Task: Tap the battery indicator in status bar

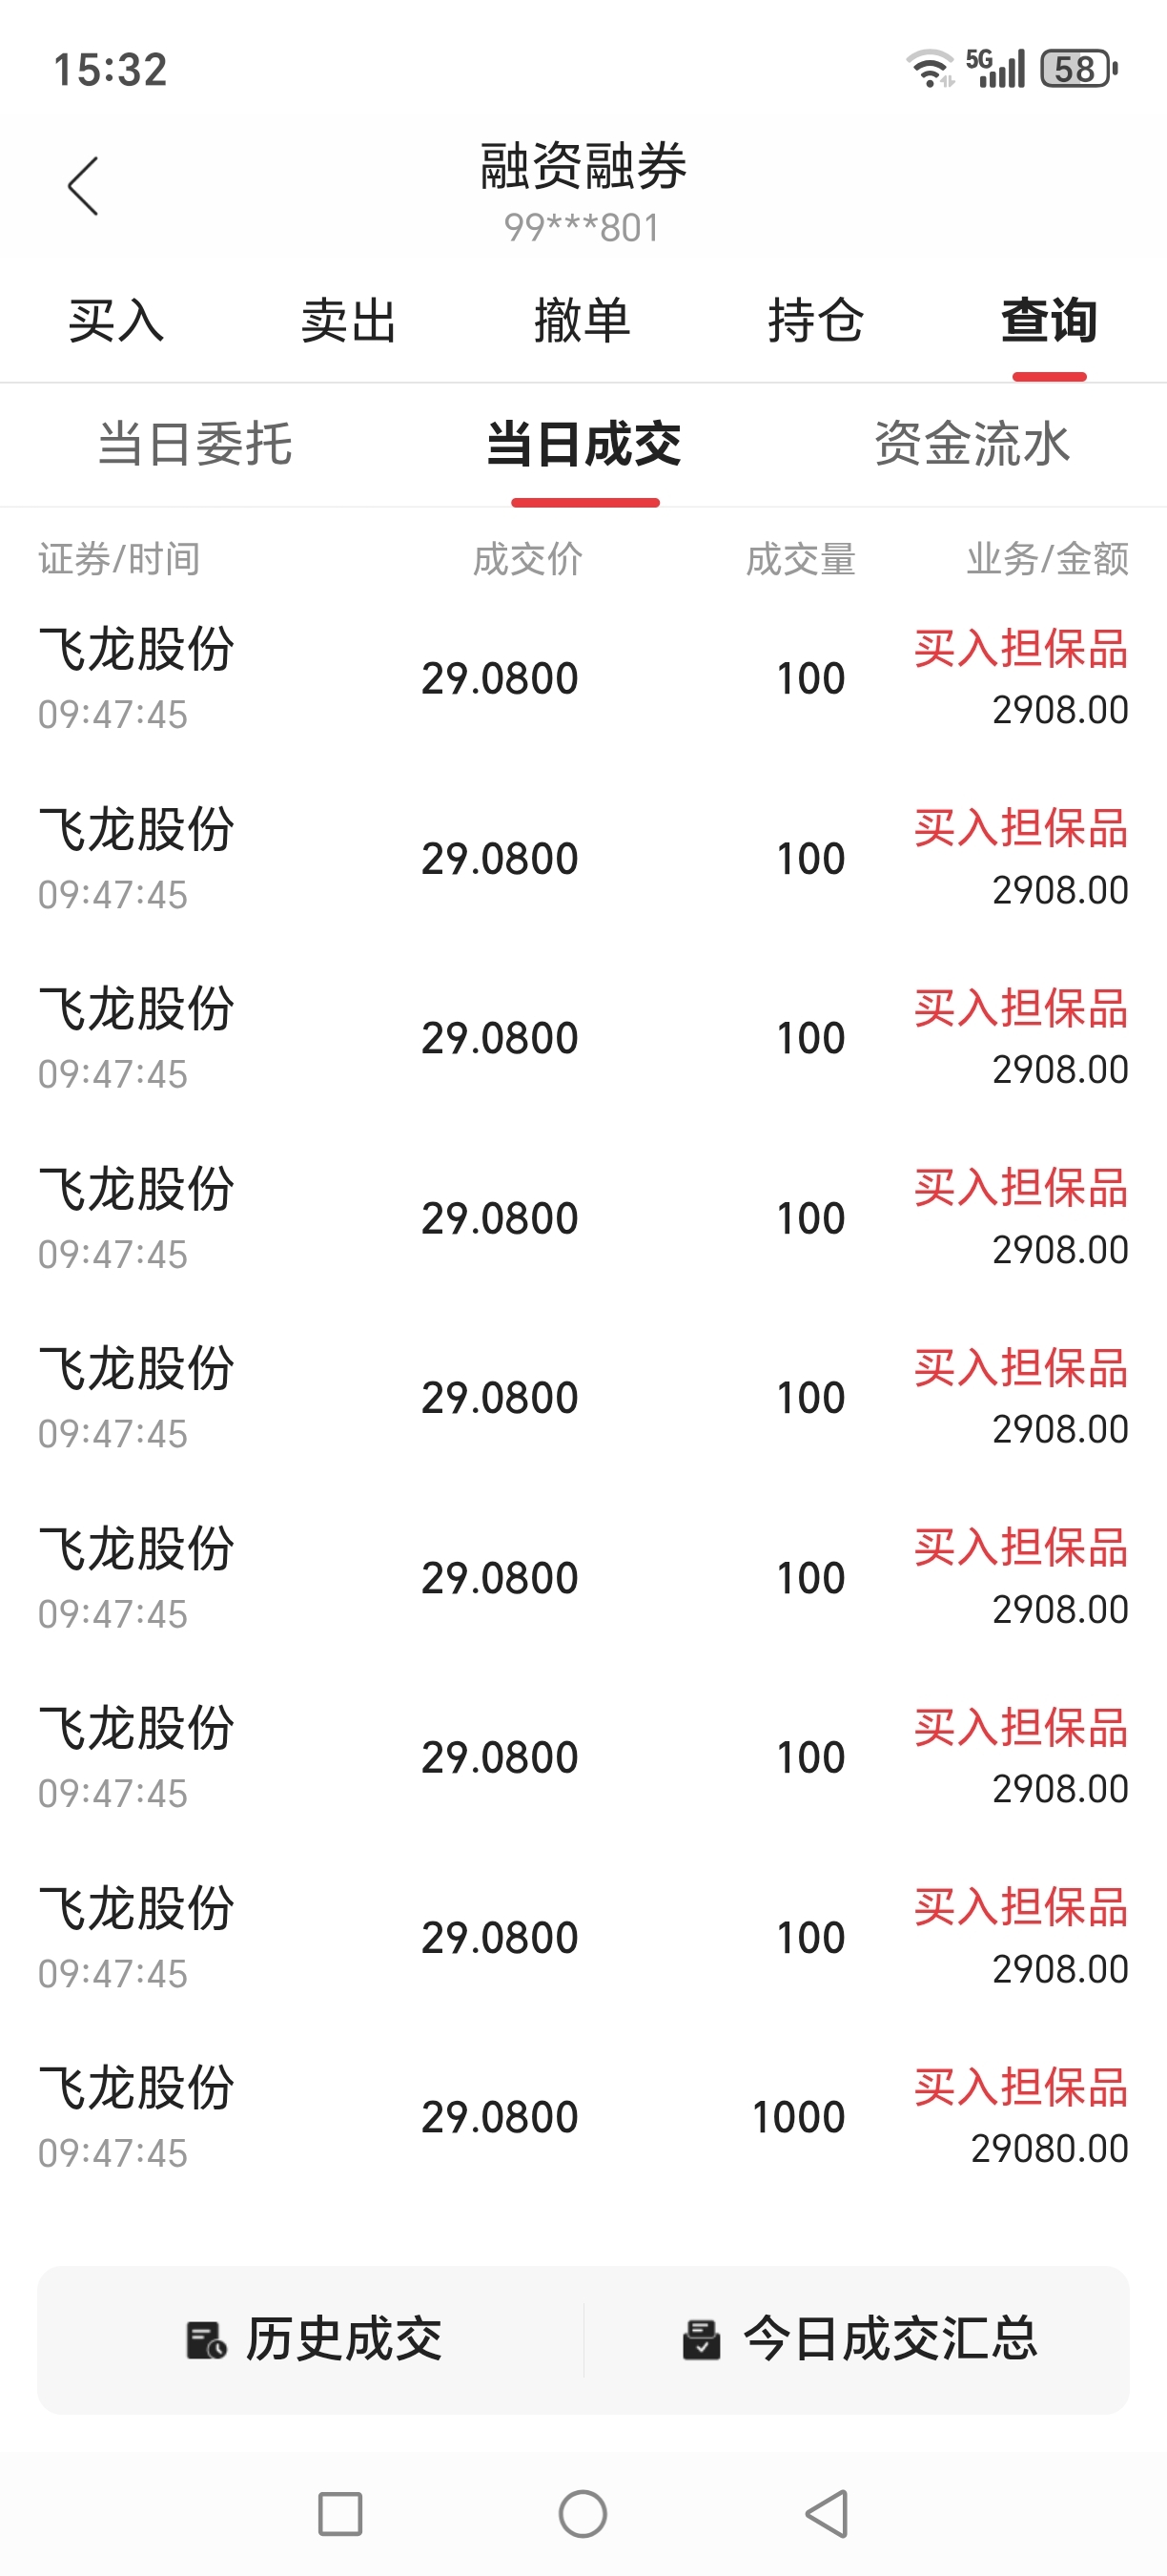Action: (1078, 69)
